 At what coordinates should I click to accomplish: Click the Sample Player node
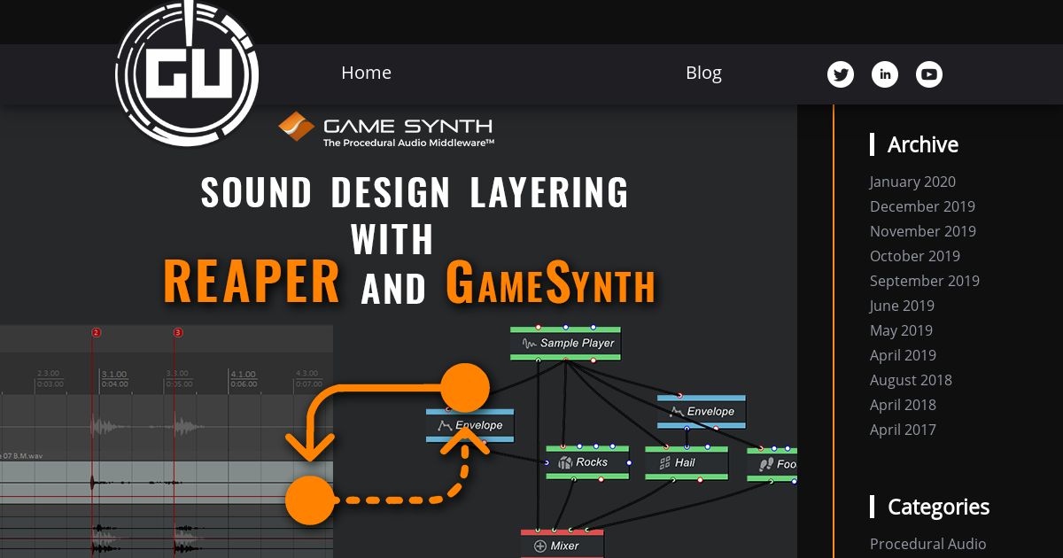[565, 343]
